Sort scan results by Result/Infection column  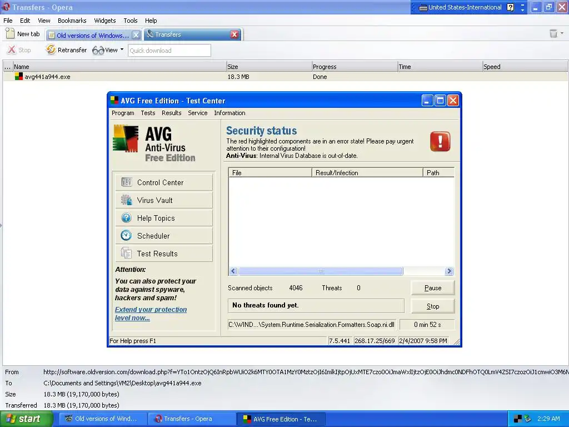pos(367,173)
